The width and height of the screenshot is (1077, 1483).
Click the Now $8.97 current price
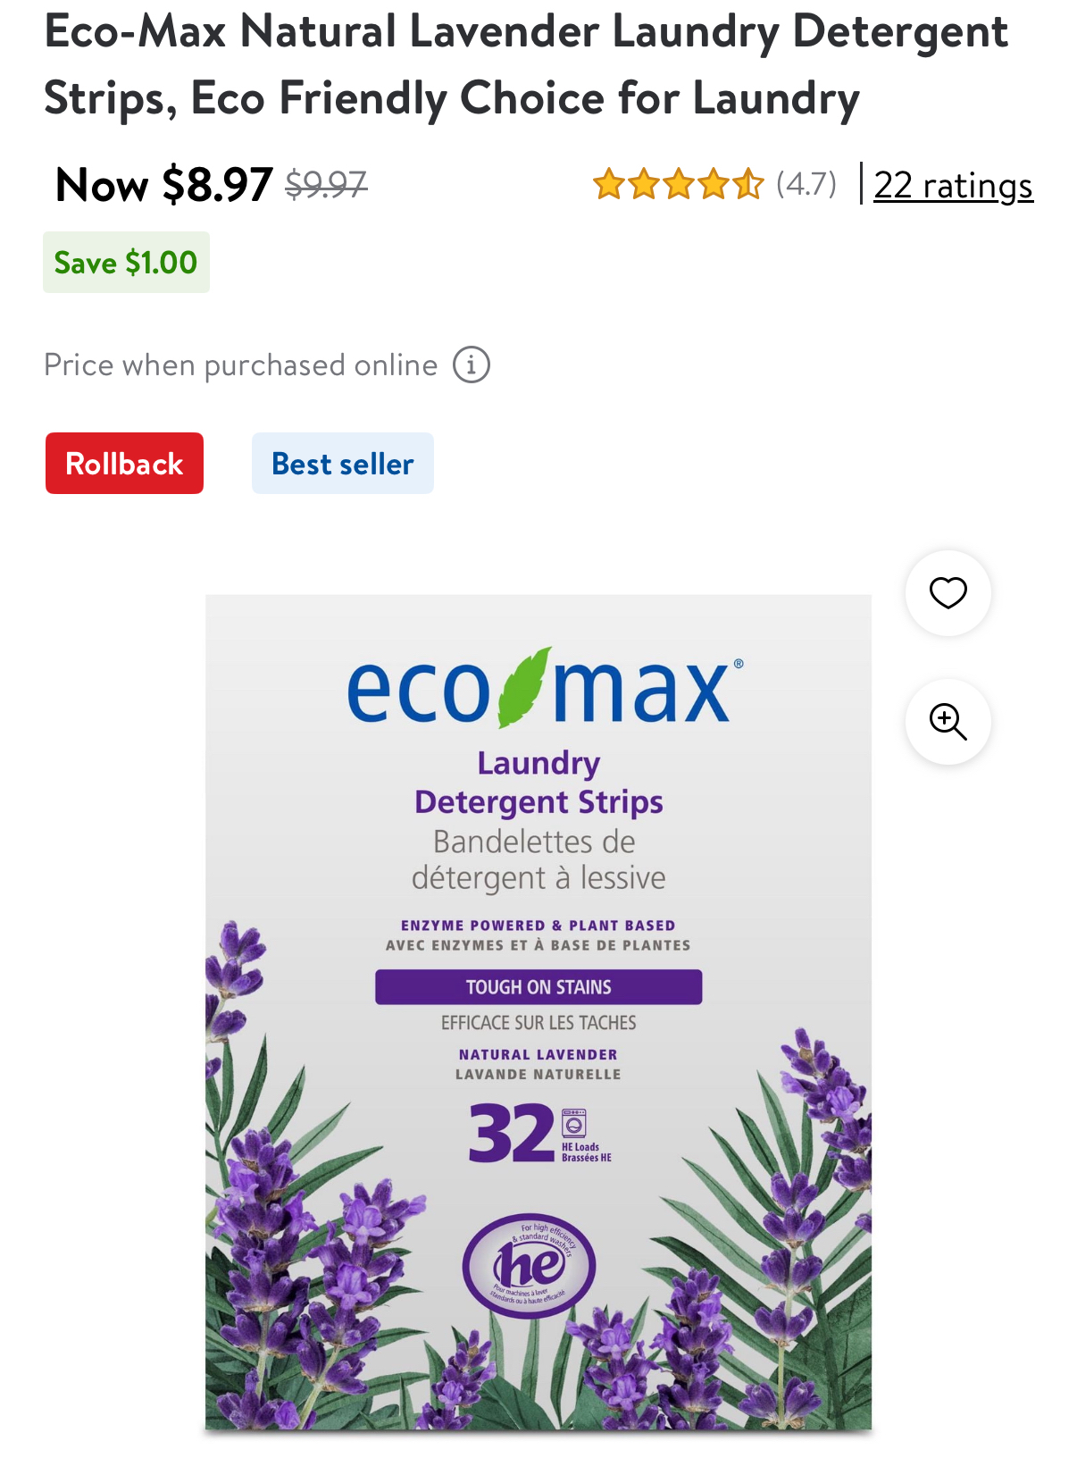163,185
